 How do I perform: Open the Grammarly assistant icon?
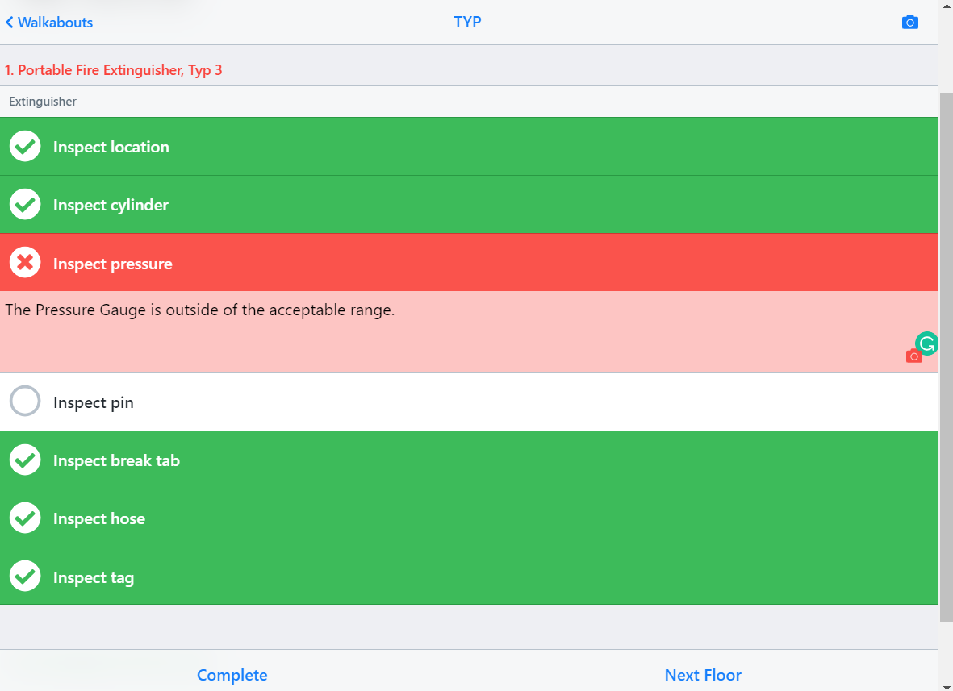click(x=926, y=343)
